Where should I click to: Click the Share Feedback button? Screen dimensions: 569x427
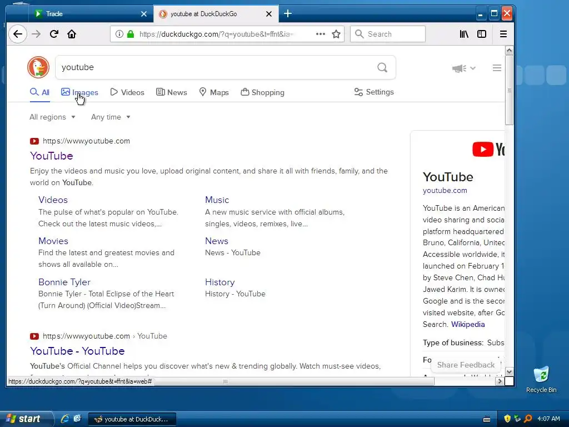pyautogui.click(x=466, y=365)
